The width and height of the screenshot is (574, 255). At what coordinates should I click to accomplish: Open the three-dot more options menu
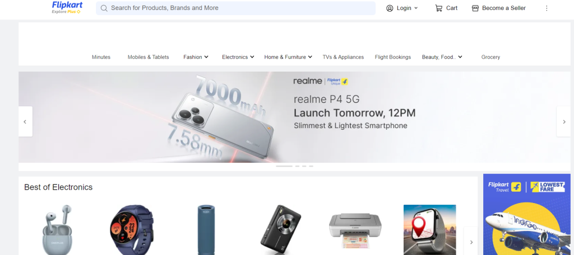[547, 8]
